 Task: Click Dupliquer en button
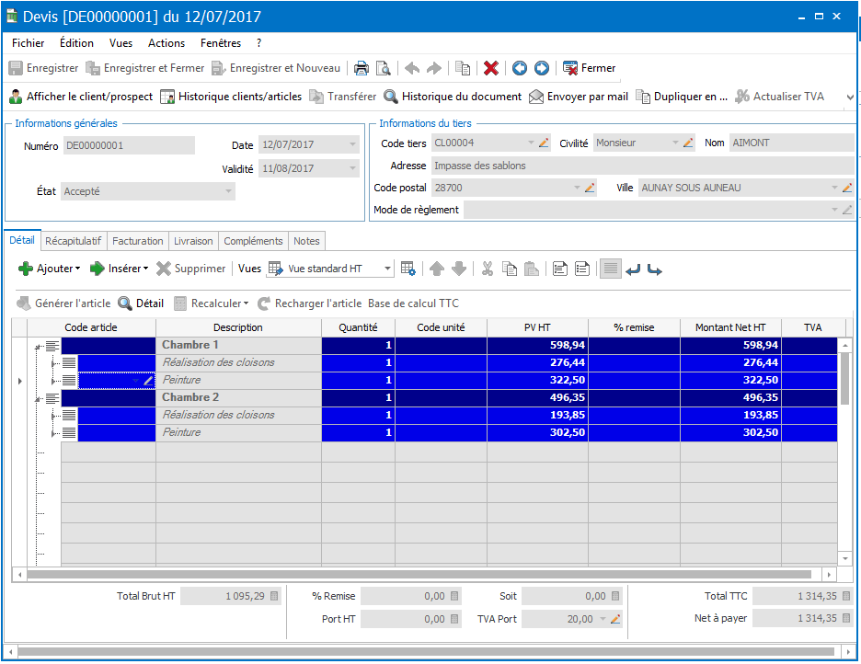(682, 97)
